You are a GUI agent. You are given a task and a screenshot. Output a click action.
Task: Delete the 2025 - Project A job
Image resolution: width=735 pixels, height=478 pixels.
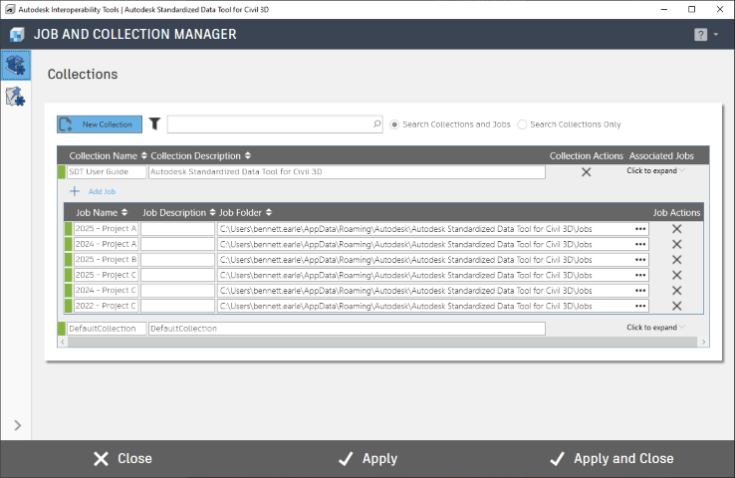point(676,229)
